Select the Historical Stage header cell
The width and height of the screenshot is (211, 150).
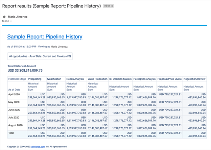click(x=17, y=79)
